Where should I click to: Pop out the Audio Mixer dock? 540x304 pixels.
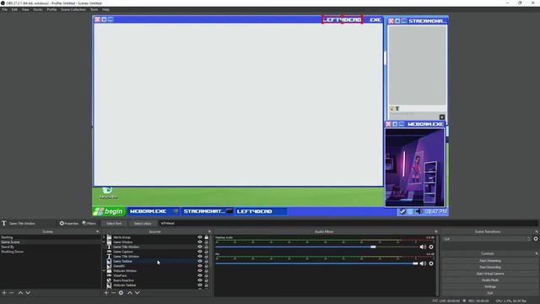[436, 231]
